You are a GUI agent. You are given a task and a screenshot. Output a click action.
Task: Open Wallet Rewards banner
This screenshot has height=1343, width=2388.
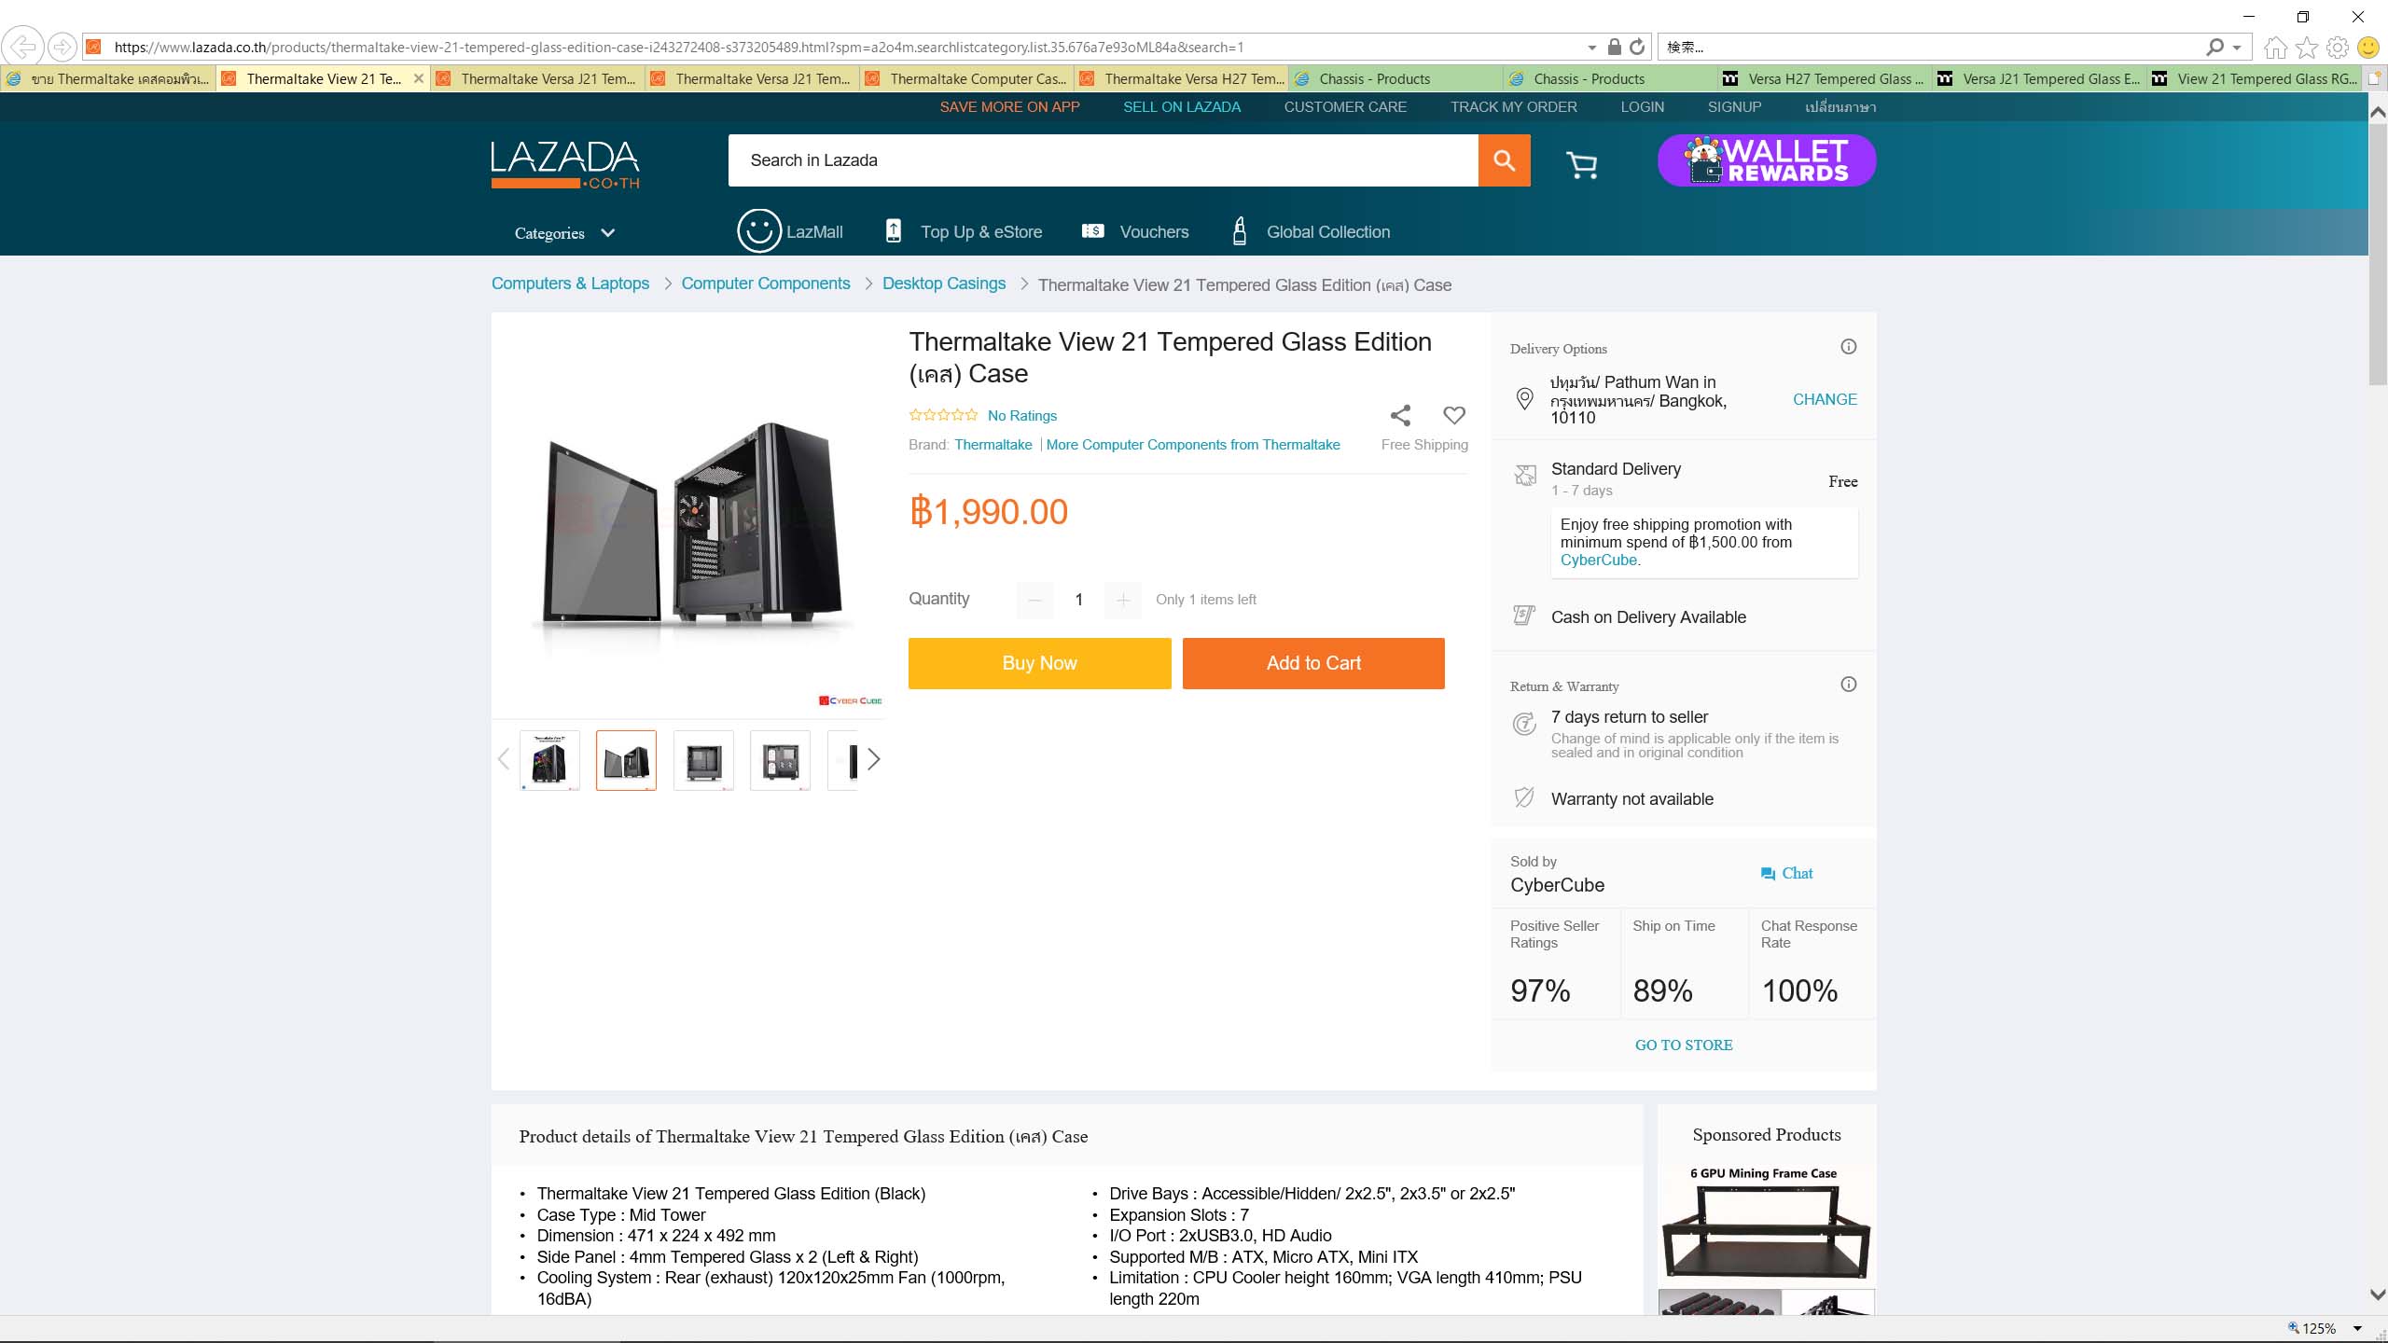1767,160
